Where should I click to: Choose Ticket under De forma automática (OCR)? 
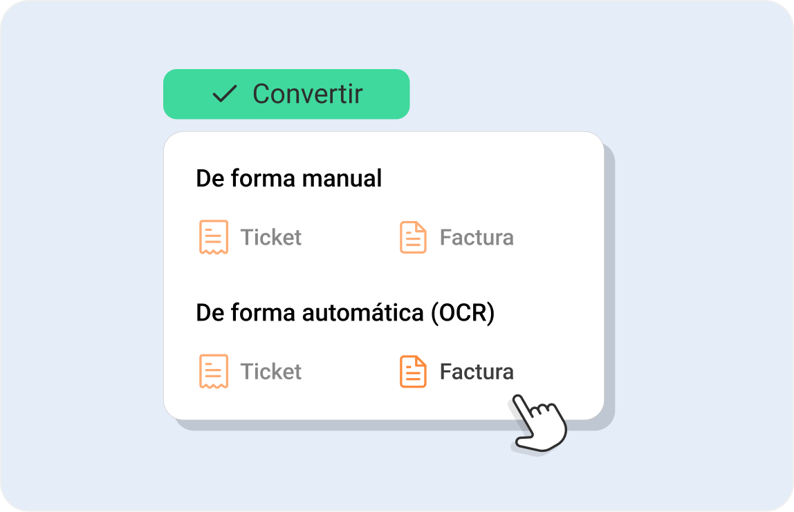pos(270,371)
